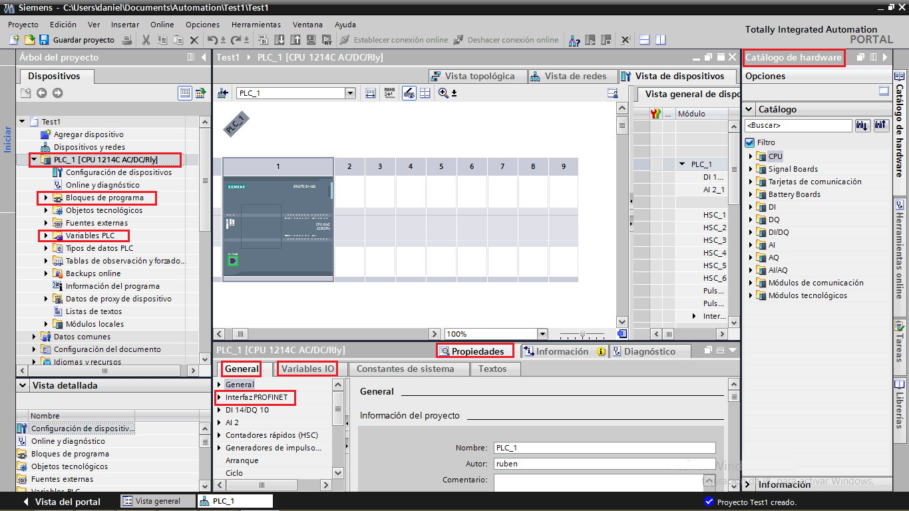The height and width of the screenshot is (511, 909).
Task: Click the Show module labels NAME icon
Action: (x=390, y=93)
